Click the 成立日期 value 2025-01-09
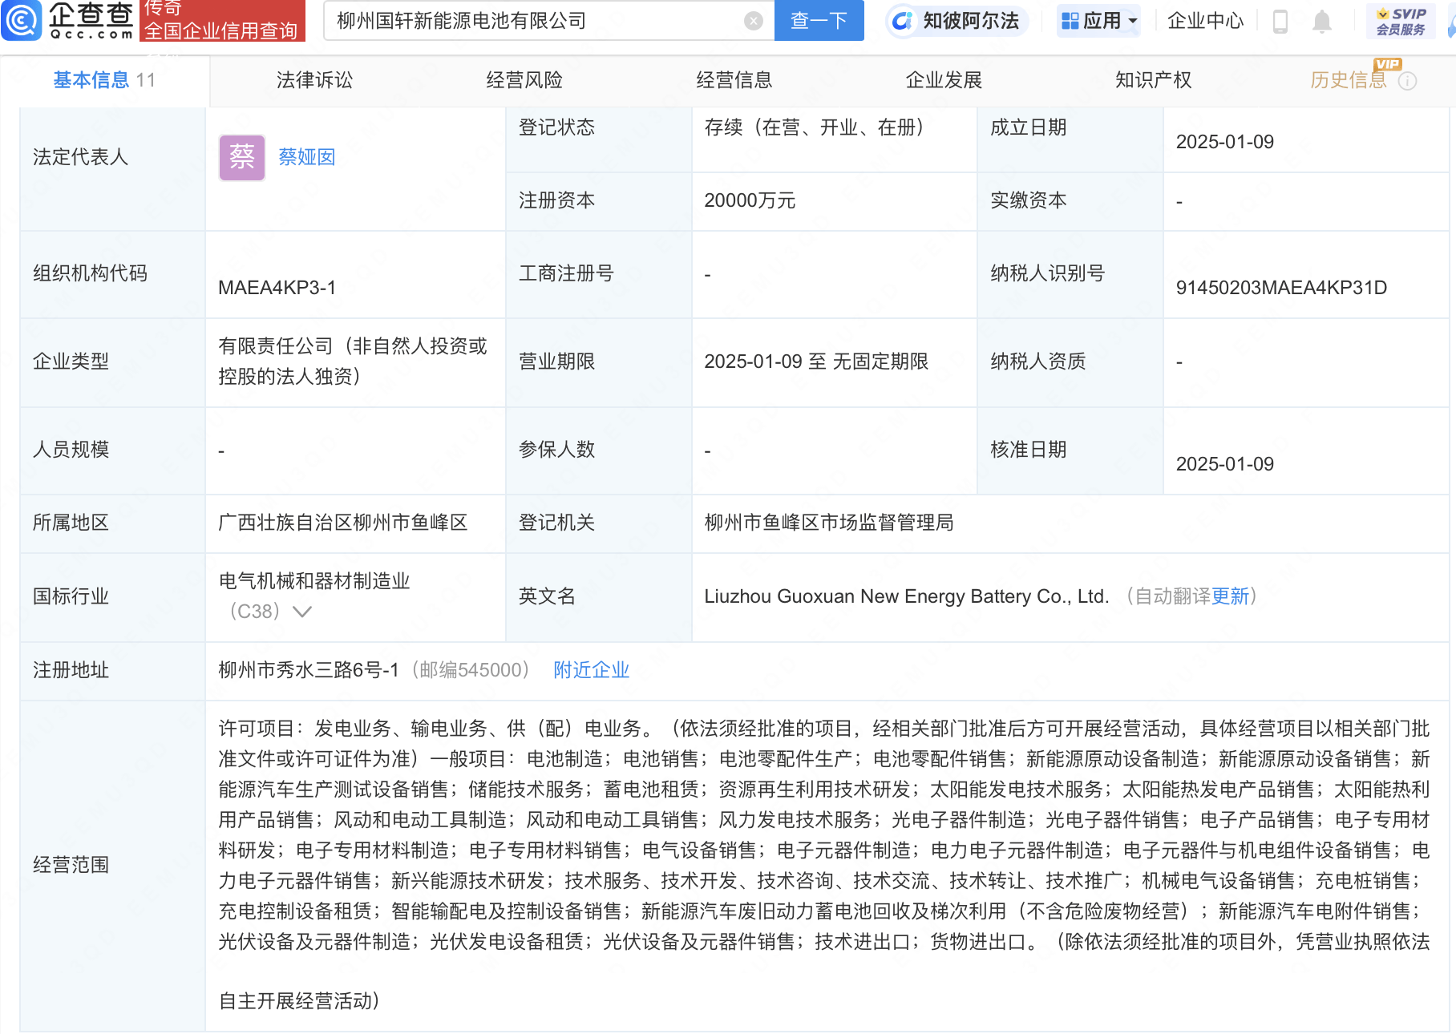This screenshot has width=1456, height=1034. tap(1224, 142)
